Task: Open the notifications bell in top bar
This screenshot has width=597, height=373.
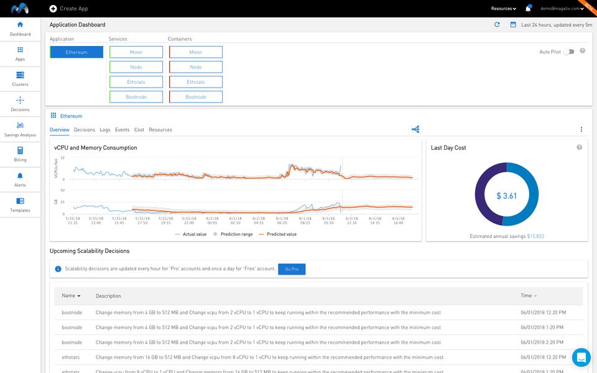Action: coord(528,8)
